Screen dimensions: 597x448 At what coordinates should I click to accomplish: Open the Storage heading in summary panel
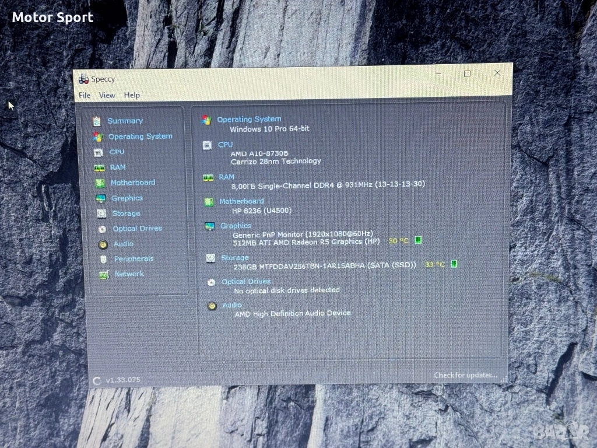tap(234, 257)
